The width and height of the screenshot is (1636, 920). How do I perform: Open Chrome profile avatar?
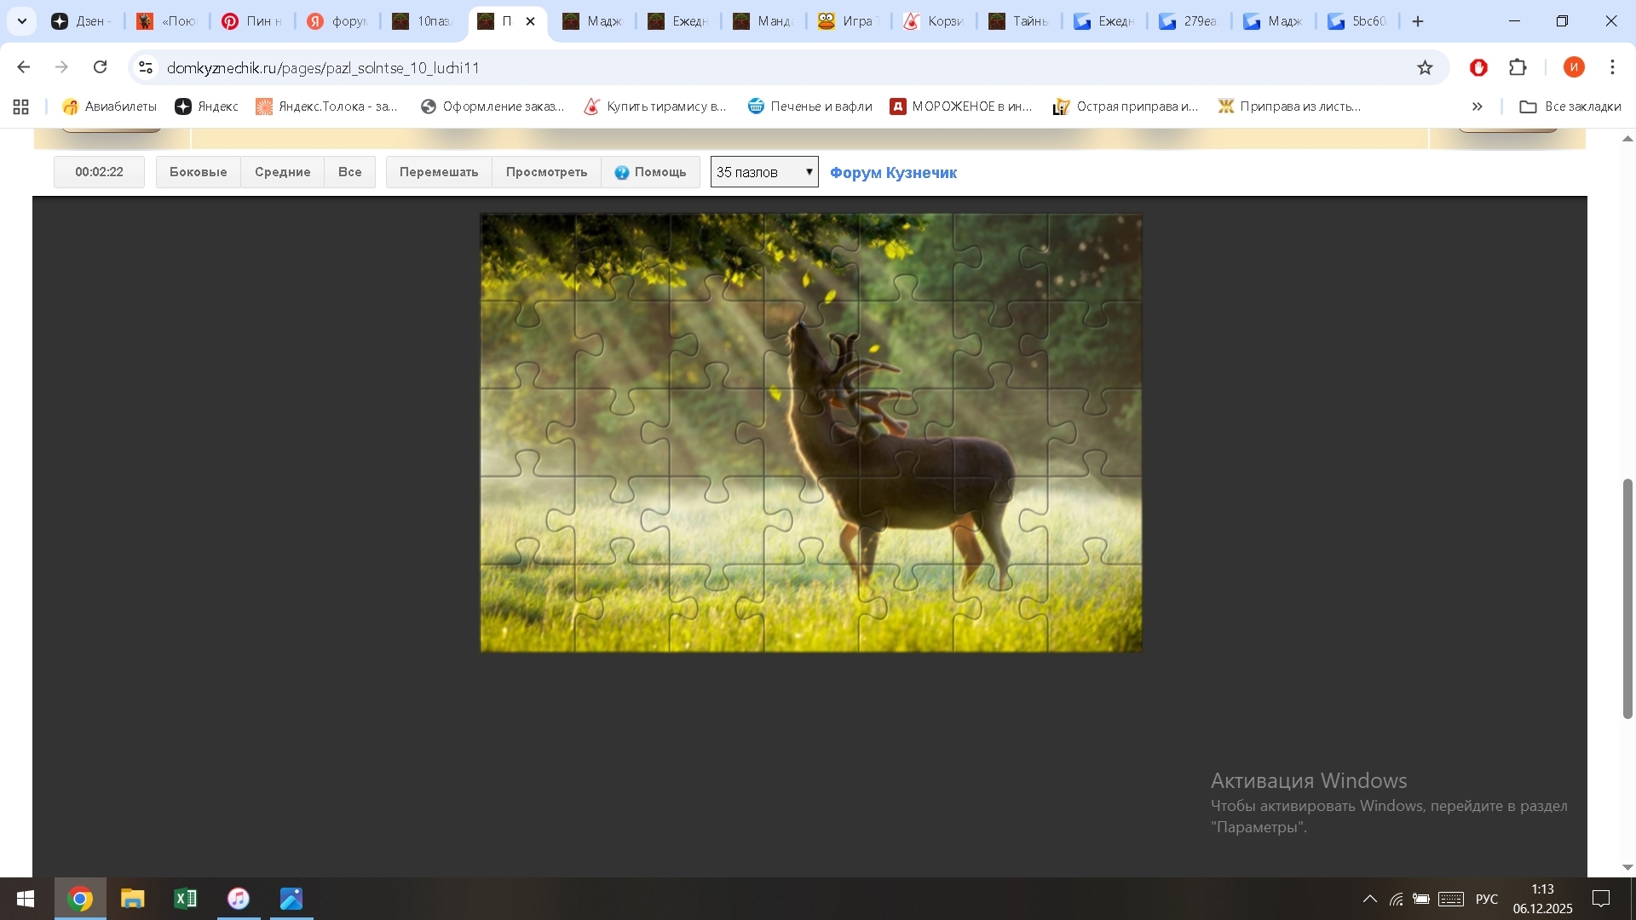click(x=1573, y=67)
